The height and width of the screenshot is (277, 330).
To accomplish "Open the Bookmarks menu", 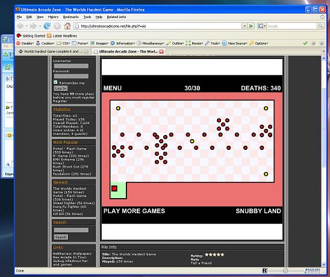I will pos(70,17).
